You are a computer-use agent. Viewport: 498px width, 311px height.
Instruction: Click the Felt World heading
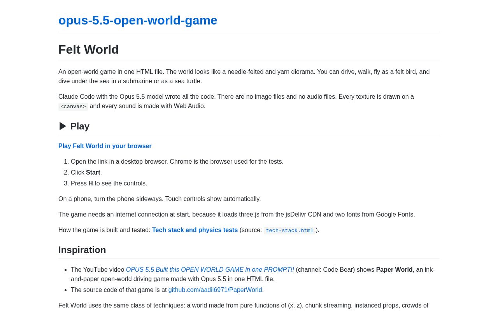point(89,49)
